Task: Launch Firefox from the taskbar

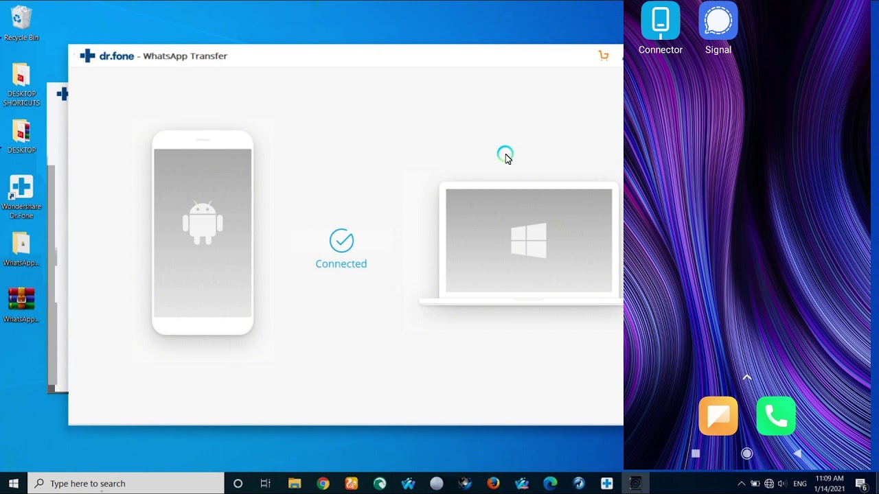Action: [493, 483]
